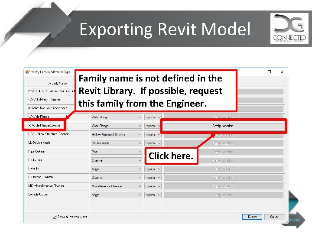Click the Export button

252,217
